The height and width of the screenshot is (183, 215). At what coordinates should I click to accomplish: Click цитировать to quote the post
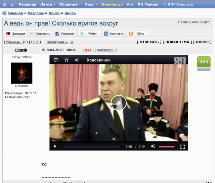tap(105, 50)
